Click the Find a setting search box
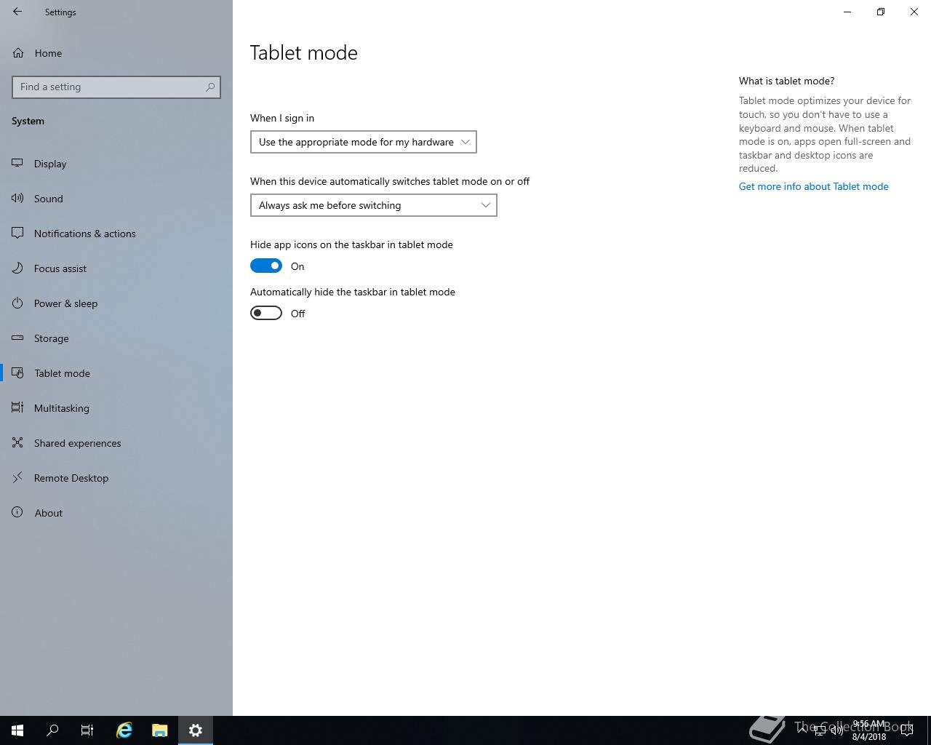This screenshot has width=931, height=745. 116,87
